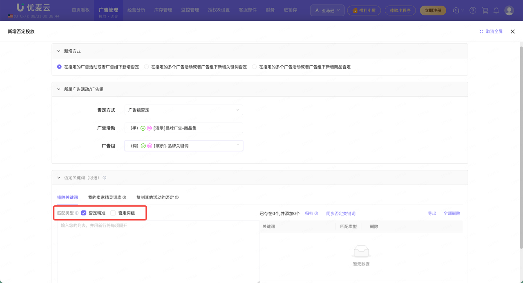Open the user avatar menu
The width and height of the screenshot is (523, 283).
(509, 10)
